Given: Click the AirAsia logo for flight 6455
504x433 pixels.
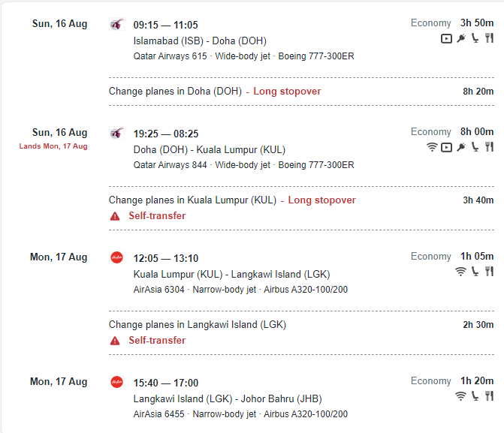Looking at the screenshot, I should [x=116, y=382].
